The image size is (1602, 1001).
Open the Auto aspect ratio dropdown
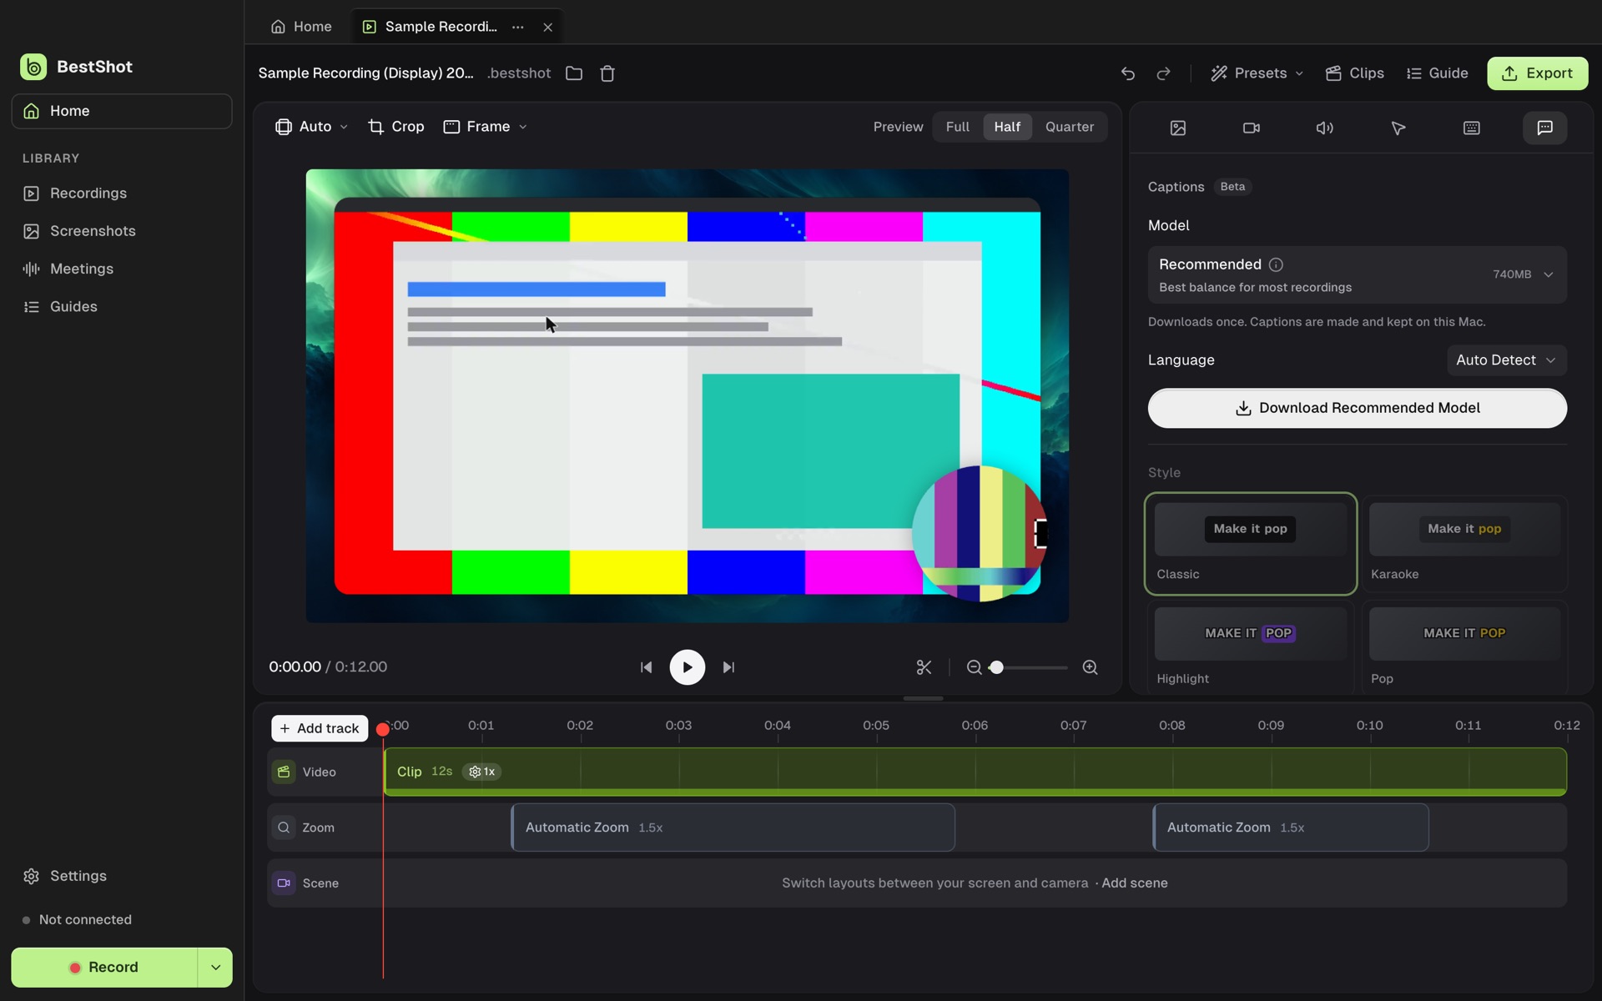click(311, 127)
